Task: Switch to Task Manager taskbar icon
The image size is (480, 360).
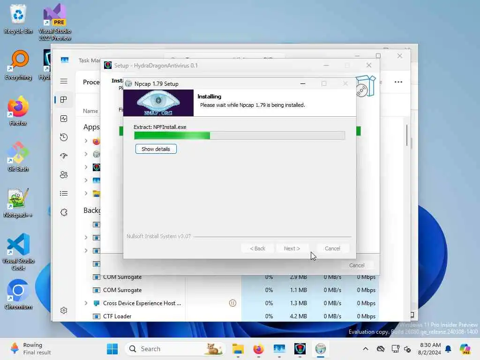Action: [x=279, y=349]
